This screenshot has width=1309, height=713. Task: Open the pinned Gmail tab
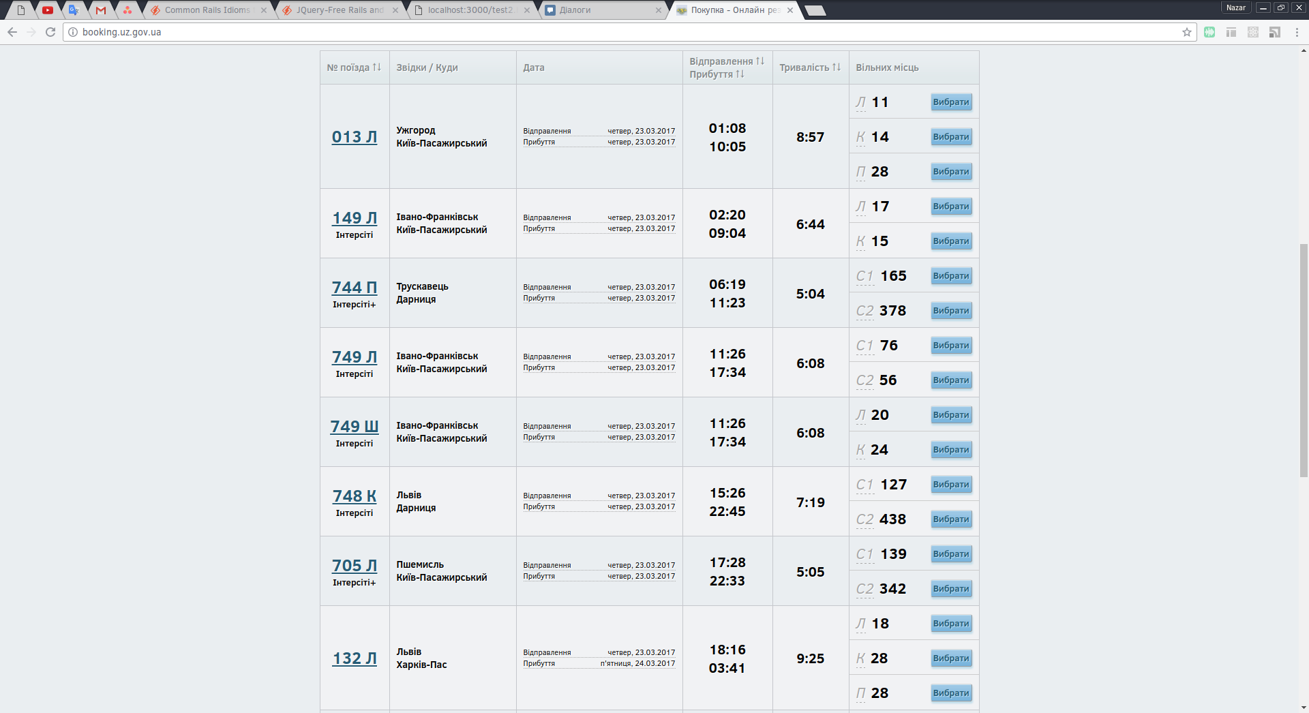(101, 10)
